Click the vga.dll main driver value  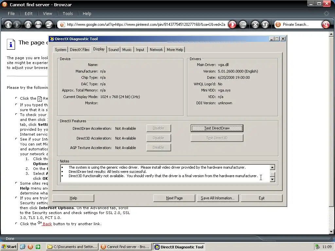click(223, 65)
